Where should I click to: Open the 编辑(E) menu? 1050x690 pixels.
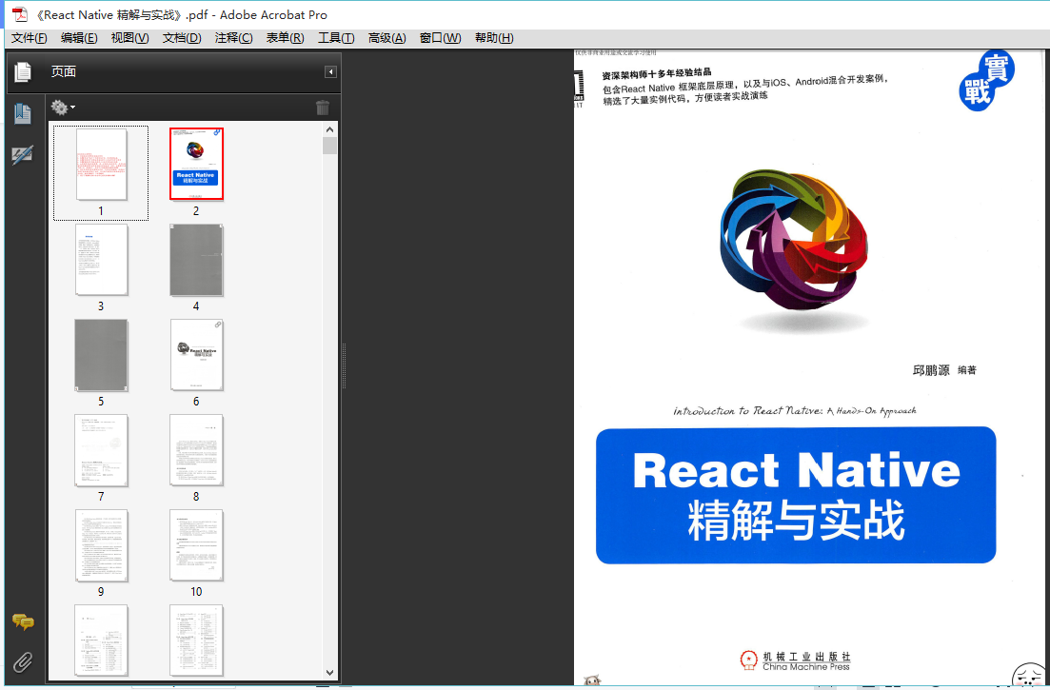[79, 38]
